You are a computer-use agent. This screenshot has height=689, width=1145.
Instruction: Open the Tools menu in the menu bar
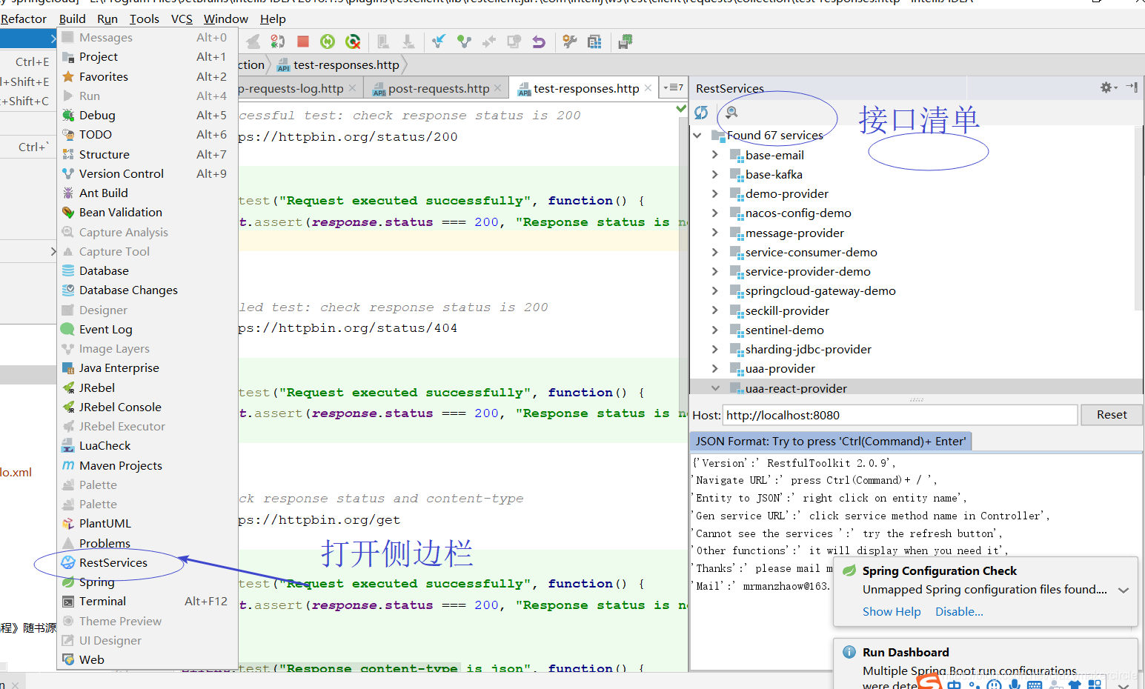(x=145, y=19)
